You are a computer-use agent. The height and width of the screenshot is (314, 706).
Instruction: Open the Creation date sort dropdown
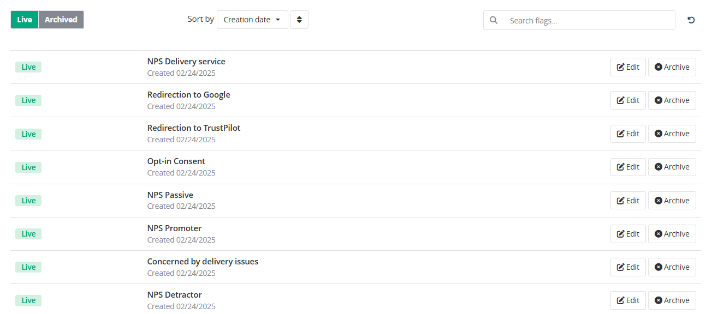click(252, 20)
